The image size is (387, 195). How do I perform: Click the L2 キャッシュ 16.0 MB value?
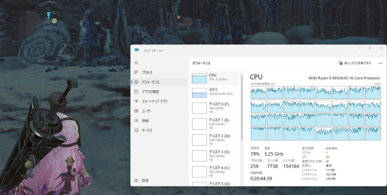click(x=331, y=174)
